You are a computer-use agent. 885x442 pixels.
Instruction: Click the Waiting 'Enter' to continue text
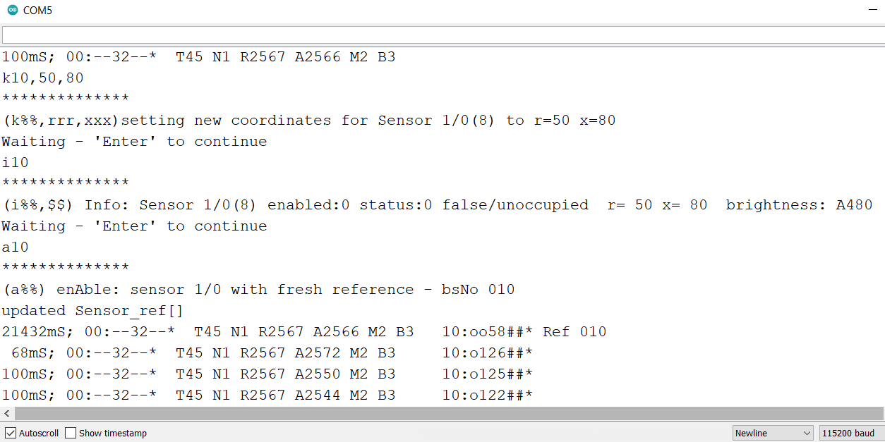[134, 141]
